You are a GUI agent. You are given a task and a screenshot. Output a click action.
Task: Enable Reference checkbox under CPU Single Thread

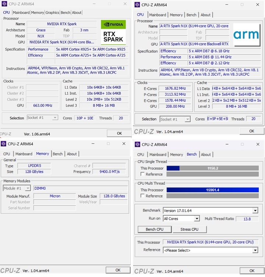(142, 174)
